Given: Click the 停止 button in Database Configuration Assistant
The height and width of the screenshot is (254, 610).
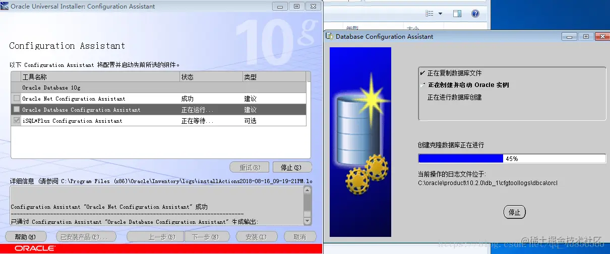Looking at the screenshot, I should pos(514,212).
